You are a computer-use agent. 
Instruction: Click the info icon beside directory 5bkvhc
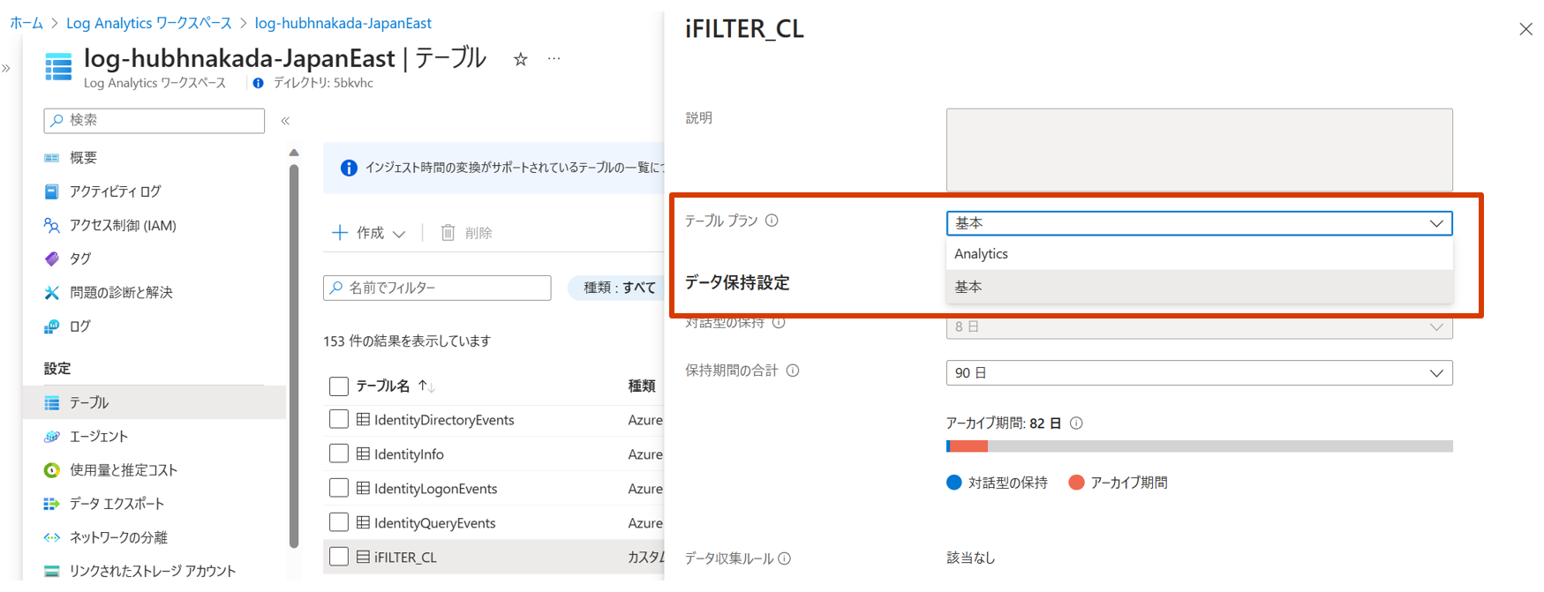[x=258, y=83]
